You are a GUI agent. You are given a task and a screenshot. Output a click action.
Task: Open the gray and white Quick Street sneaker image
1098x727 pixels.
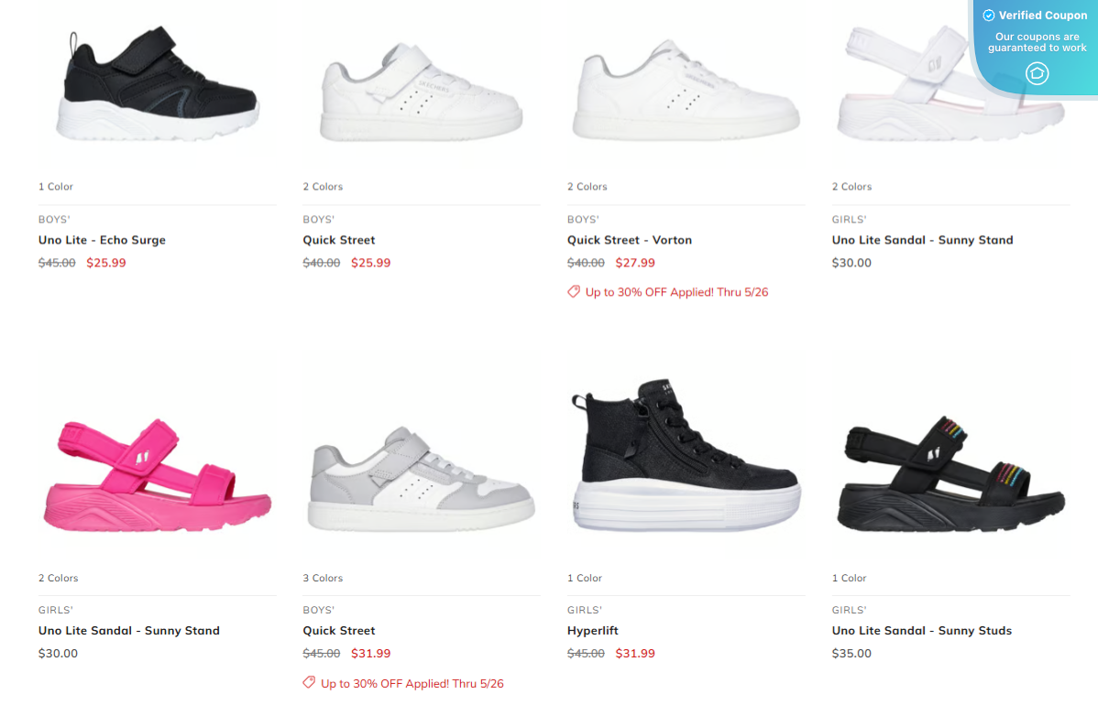click(421, 479)
